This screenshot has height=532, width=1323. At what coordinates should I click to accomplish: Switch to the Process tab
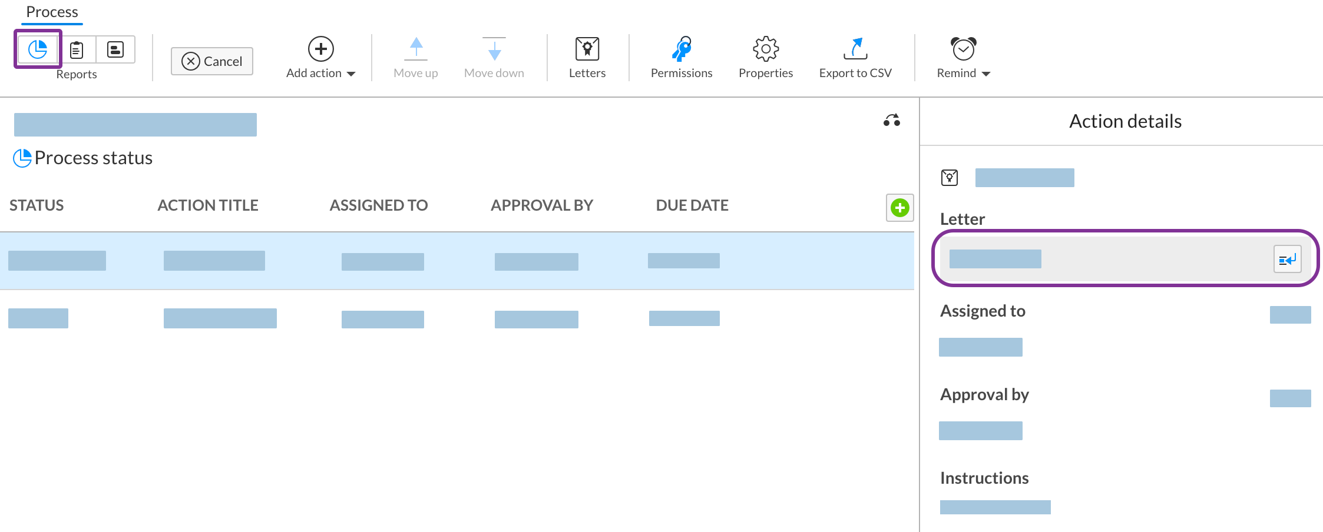(52, 12)
